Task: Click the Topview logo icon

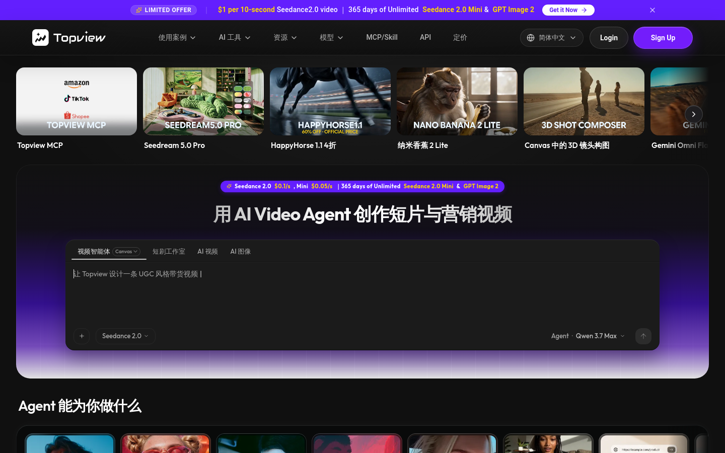Action: [40, 37]
